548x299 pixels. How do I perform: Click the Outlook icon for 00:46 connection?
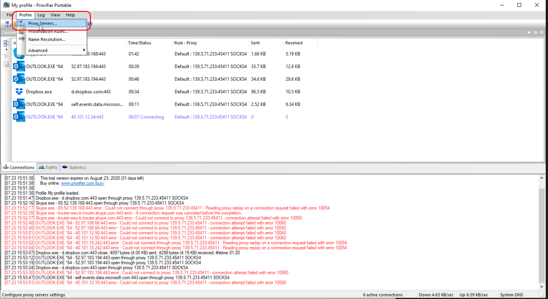coord(19,79)
